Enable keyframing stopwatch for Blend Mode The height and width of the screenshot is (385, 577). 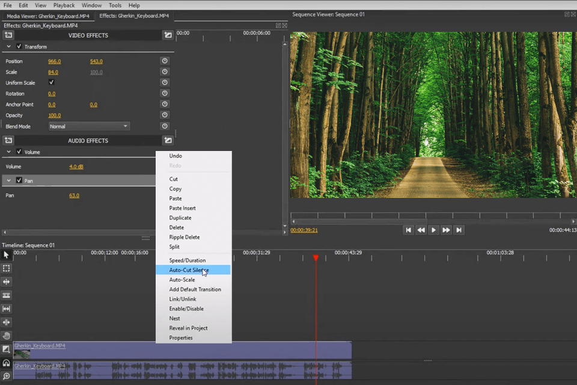[x=165, y=126]
